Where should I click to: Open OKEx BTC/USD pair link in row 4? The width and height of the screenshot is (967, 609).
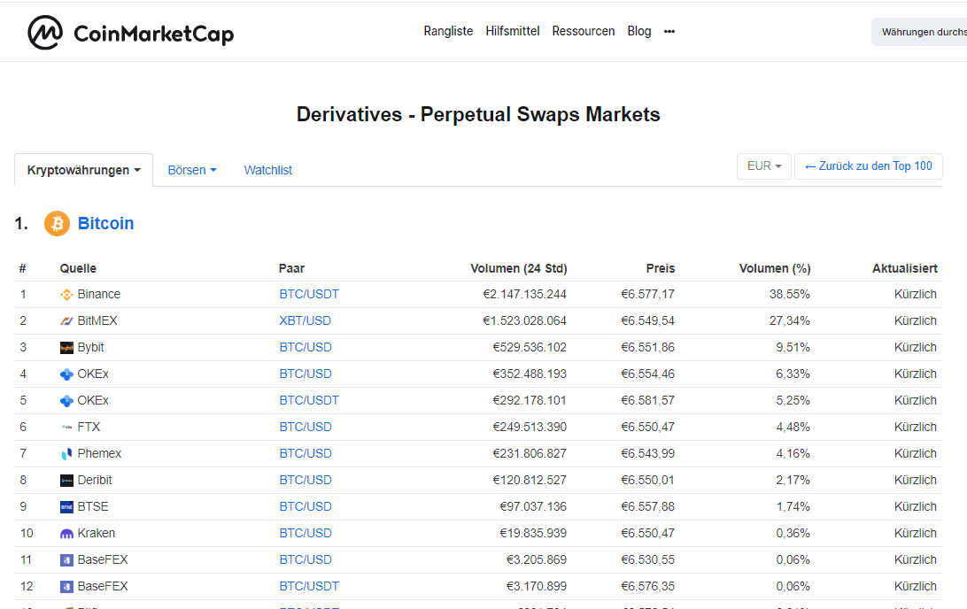pyautogui.click(x=306, y=374)
